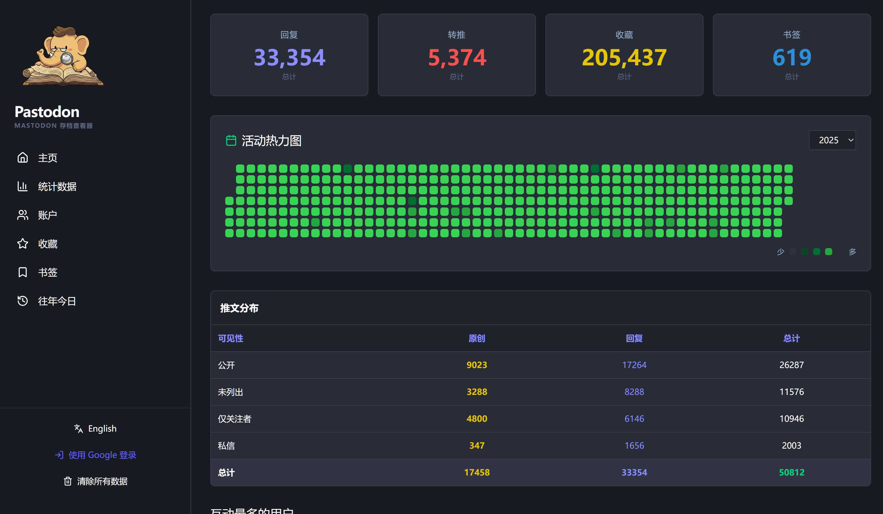Click the home icon beside 主页

coord(22,158)
